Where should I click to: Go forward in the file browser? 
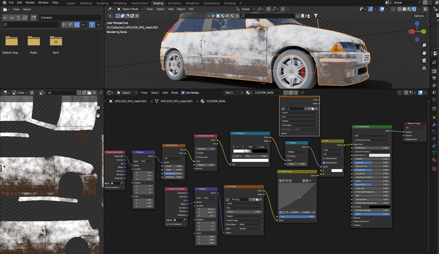coord(12,18)
